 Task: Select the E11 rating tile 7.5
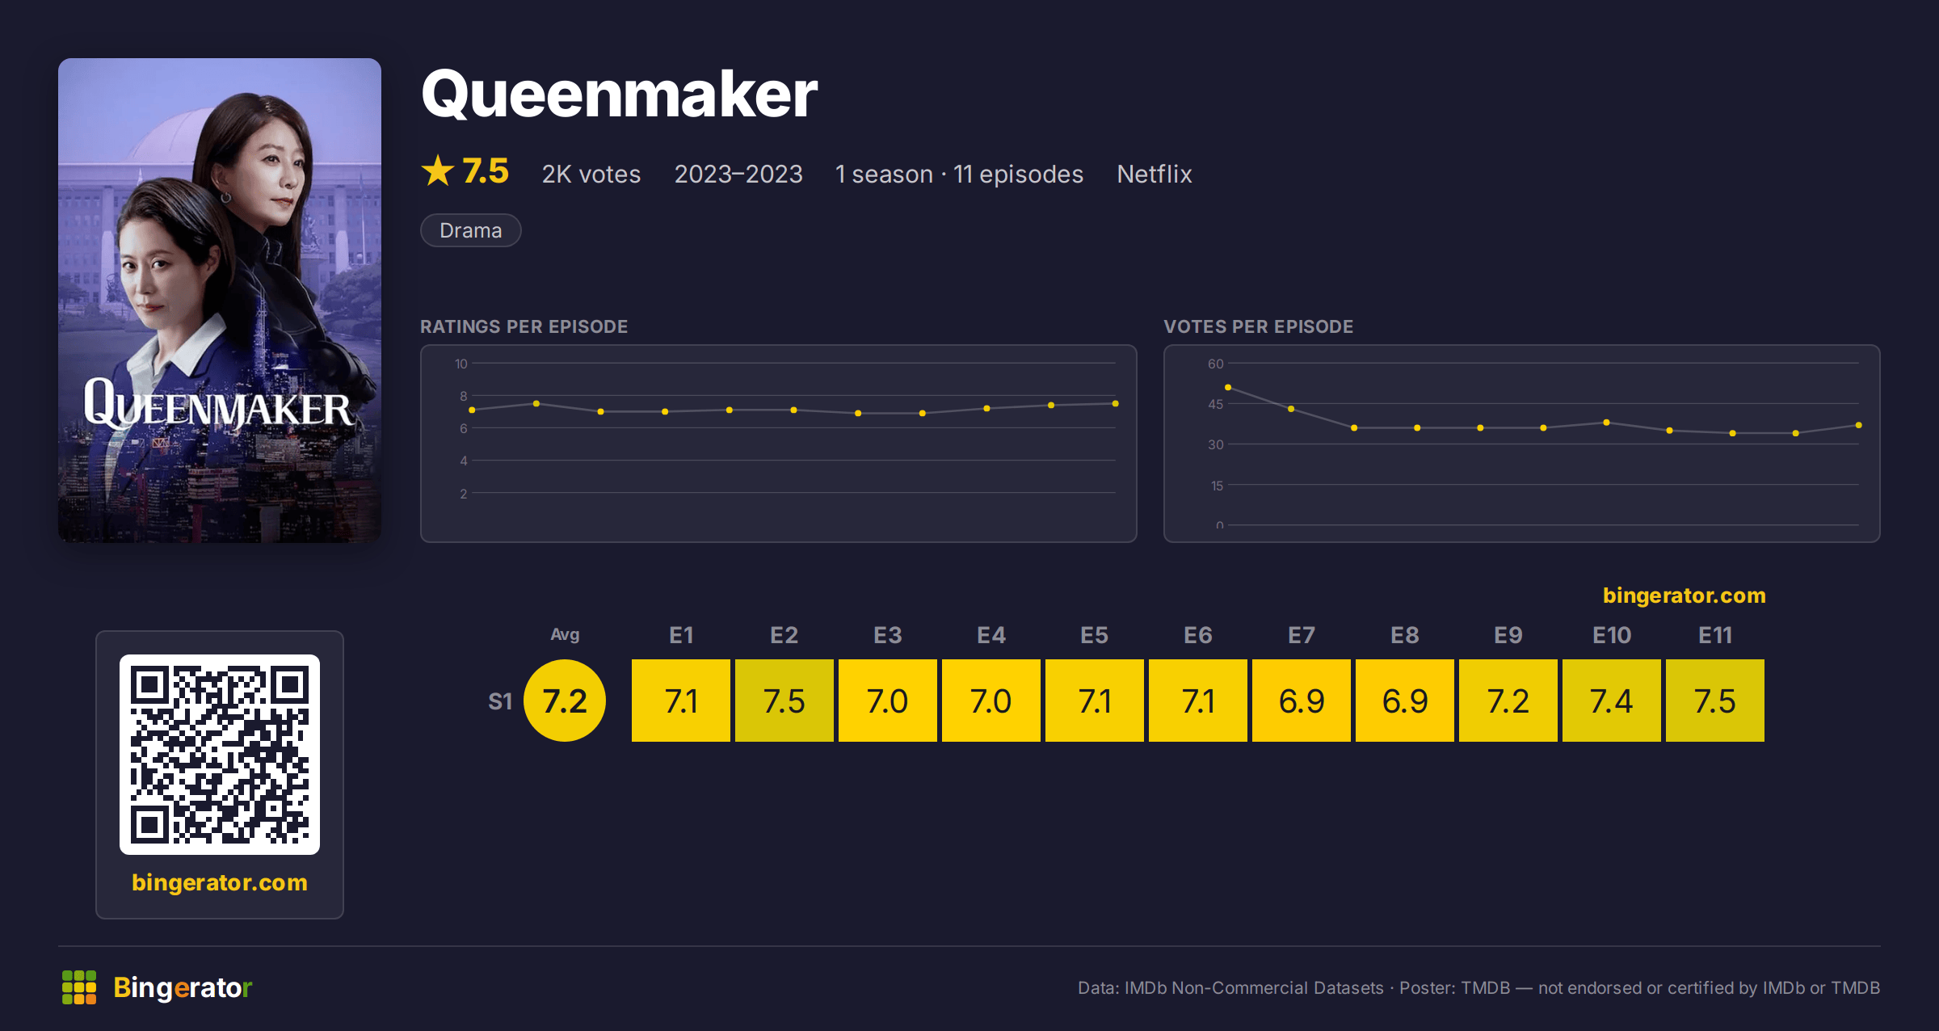coord(1715,701)
